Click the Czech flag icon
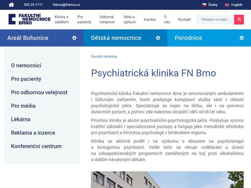 click(204, 5)
